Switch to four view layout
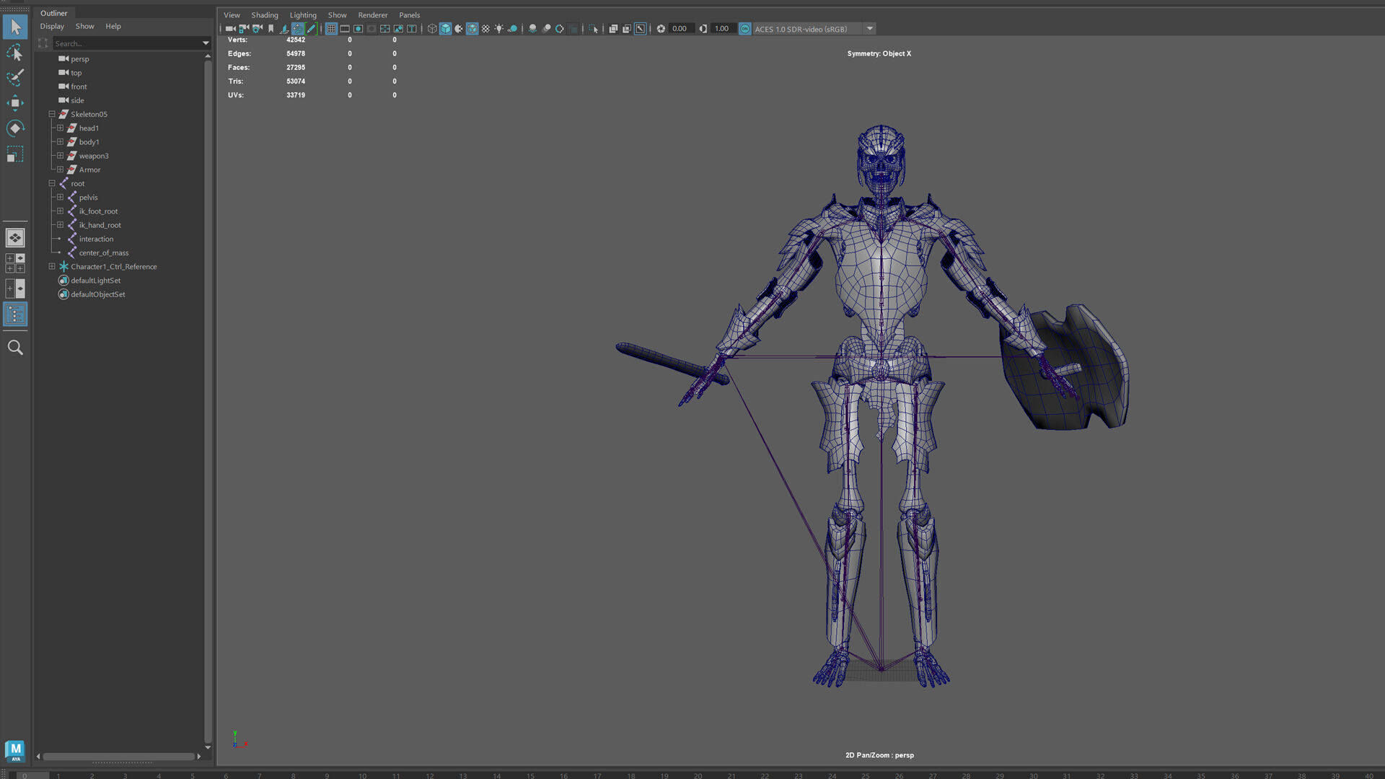Screen dimensions: 1385x779 point(15,263)
